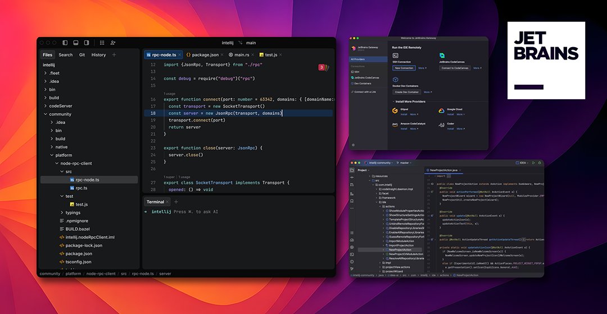Open the main.rs editor tab
The height and width of the screenshot is (314, 607).
pos(241,55)
